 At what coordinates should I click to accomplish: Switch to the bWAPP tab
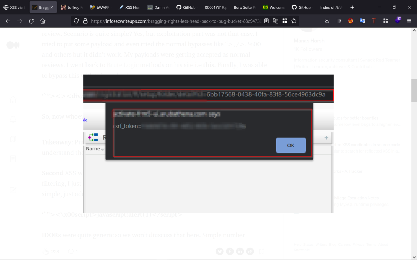coord(100,7)
